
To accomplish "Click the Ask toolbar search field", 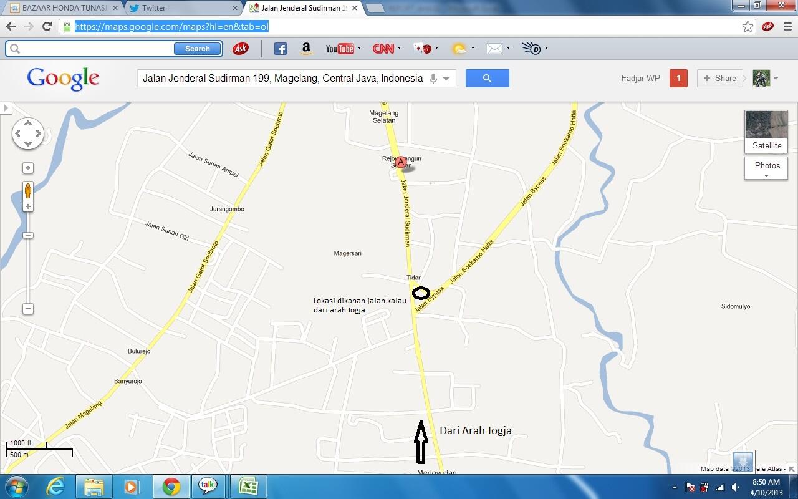I will pyautogui.click(x=97, y=49).
